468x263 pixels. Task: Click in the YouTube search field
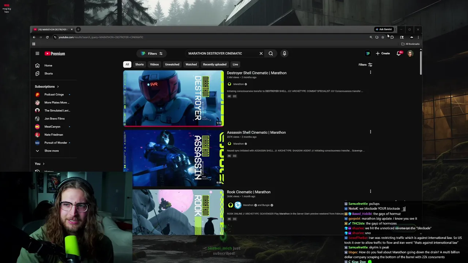(221, 53)
